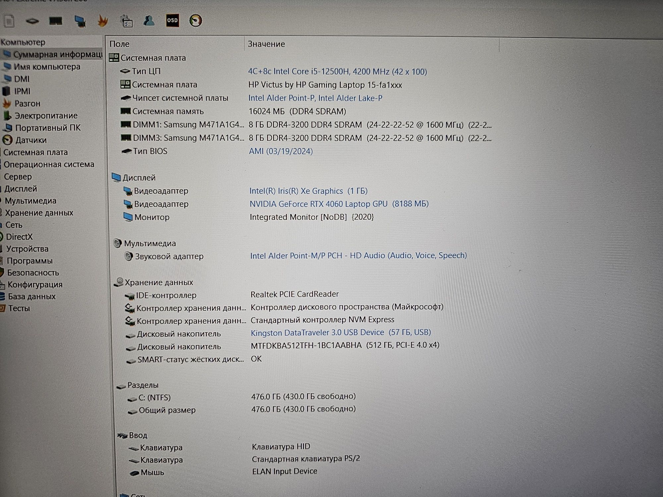Click the CPU chip toolbar icon
The height and width of the screenshot is (497, 663).
(x=32, y=21)
